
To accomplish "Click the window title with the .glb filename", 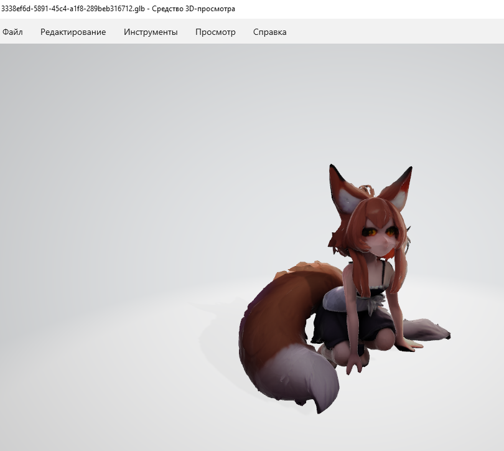I will pos(118,9).
